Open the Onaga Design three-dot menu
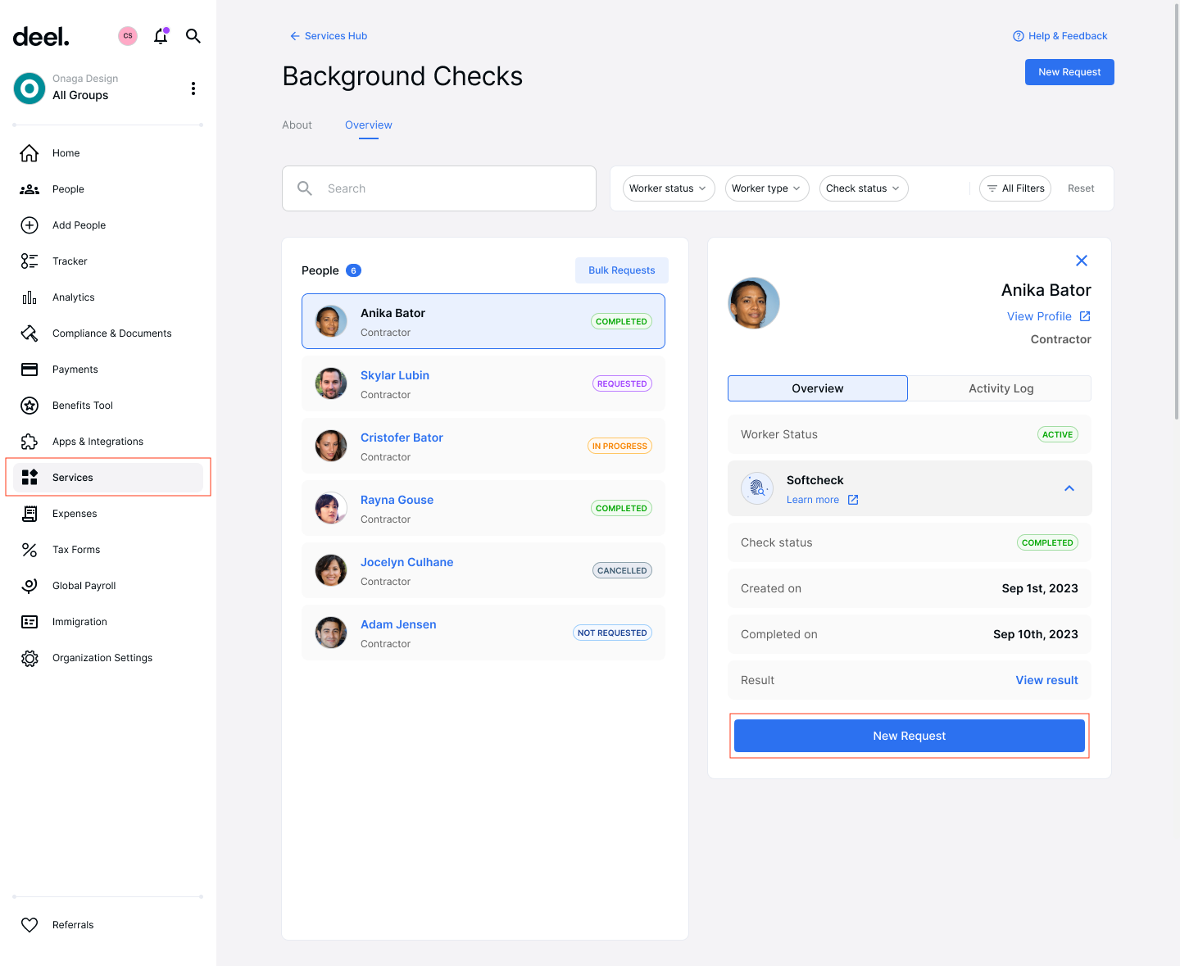 [x=193, y=88]
